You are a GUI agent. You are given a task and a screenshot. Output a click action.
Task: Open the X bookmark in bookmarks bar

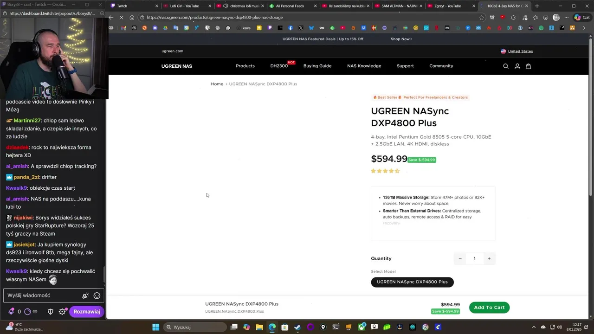(301, 28)
